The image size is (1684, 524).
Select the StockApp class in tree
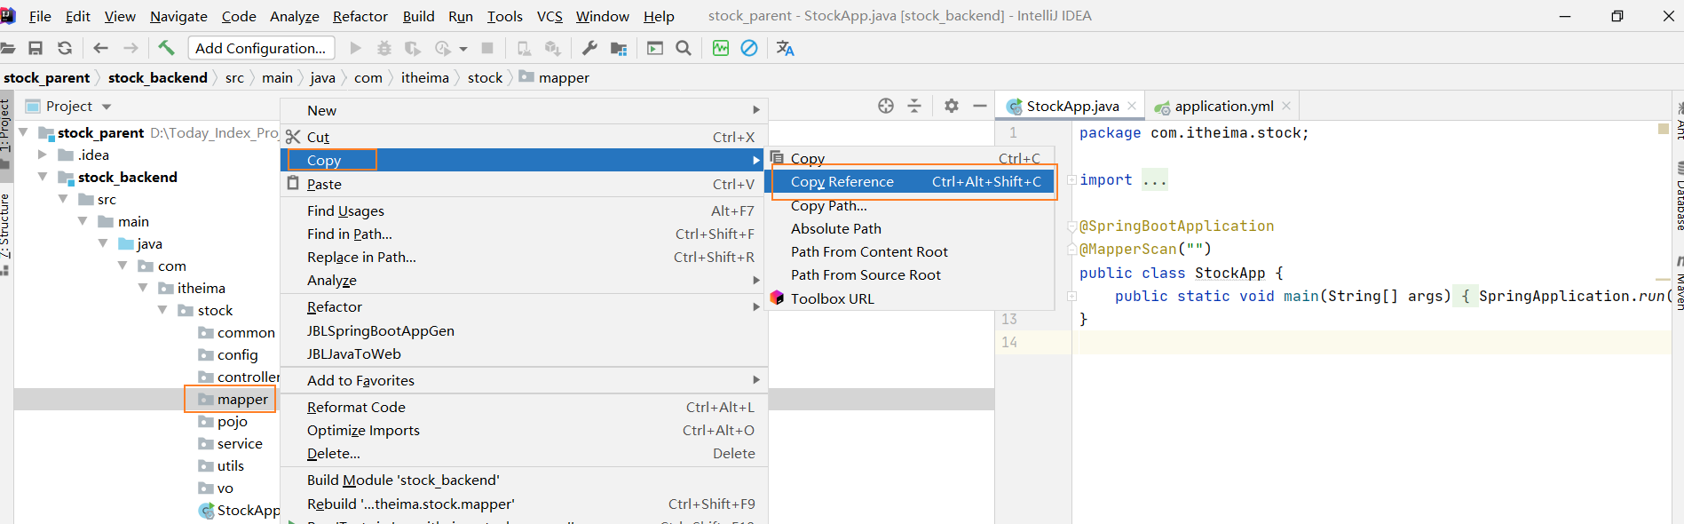tap(248, 510)
